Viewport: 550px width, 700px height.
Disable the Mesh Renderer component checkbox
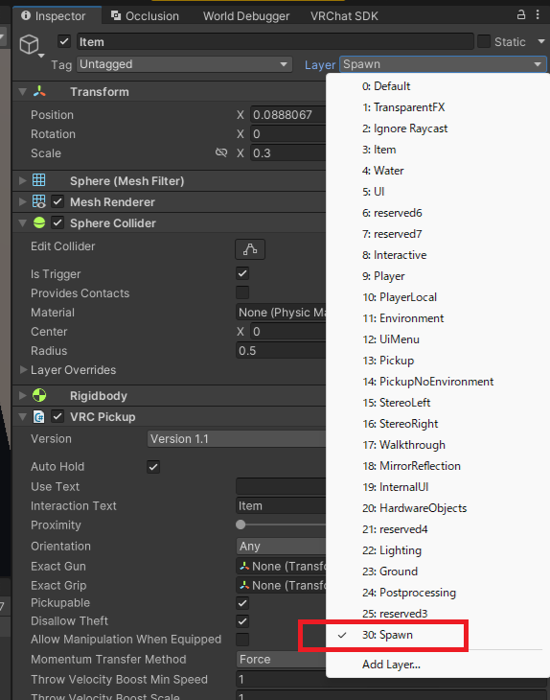point(57,201)
